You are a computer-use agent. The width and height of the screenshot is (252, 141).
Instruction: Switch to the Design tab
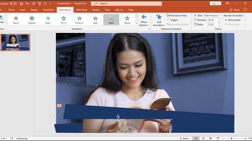34,10
